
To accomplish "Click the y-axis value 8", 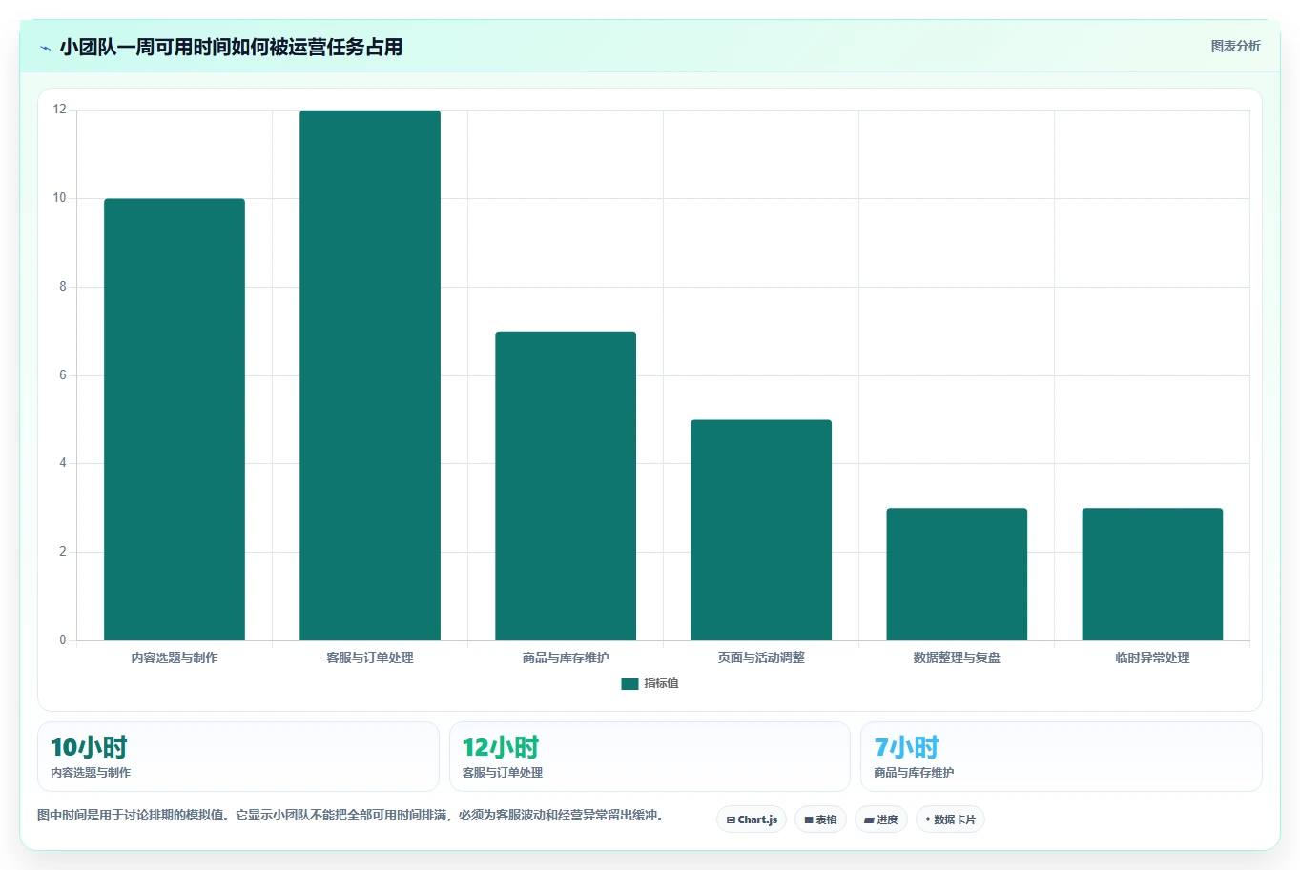I will click(x=63, y=287).
